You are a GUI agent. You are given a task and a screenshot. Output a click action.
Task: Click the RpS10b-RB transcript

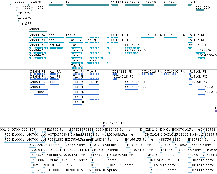point(190,38)
